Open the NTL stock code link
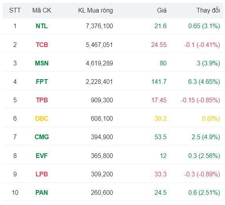This screenshot has width=225, height=205. pyautogui.click(x=42, y=26)
